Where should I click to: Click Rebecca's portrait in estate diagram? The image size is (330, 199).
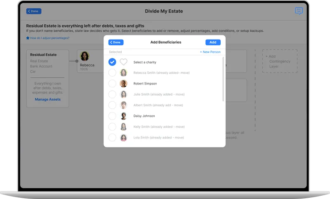pyautogui.click(x=85, y=56)
